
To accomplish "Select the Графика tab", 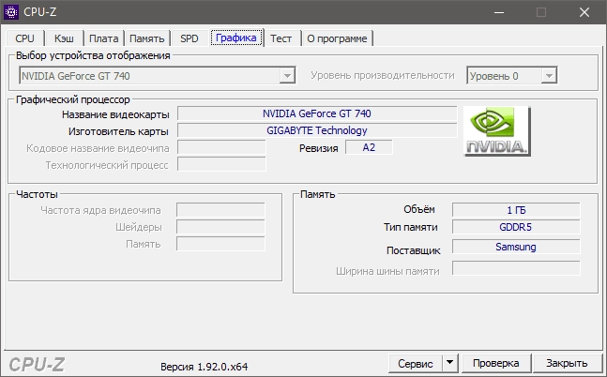I will pyautogui.click(x=236, y=38).
